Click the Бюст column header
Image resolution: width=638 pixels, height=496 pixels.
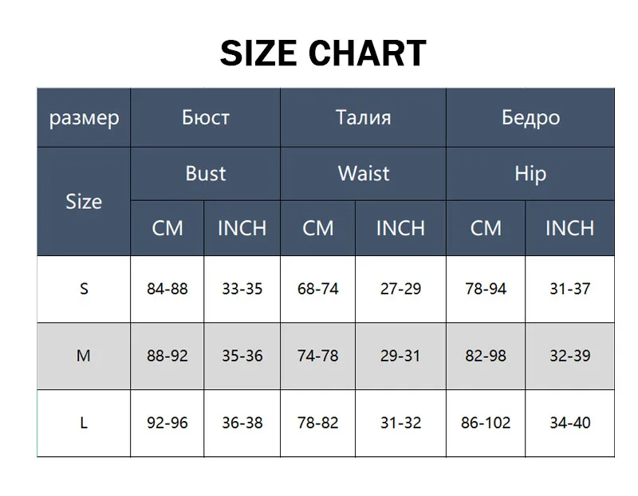point(206,118)
